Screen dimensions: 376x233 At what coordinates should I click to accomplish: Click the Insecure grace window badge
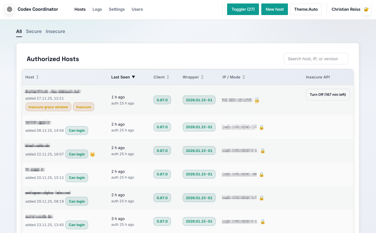tap(48, 107)
